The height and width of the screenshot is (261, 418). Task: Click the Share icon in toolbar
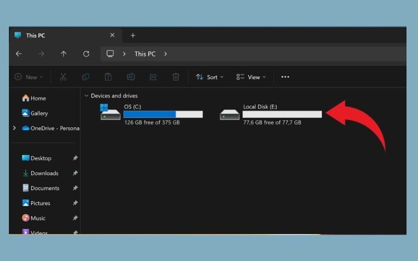pos(153,77)
